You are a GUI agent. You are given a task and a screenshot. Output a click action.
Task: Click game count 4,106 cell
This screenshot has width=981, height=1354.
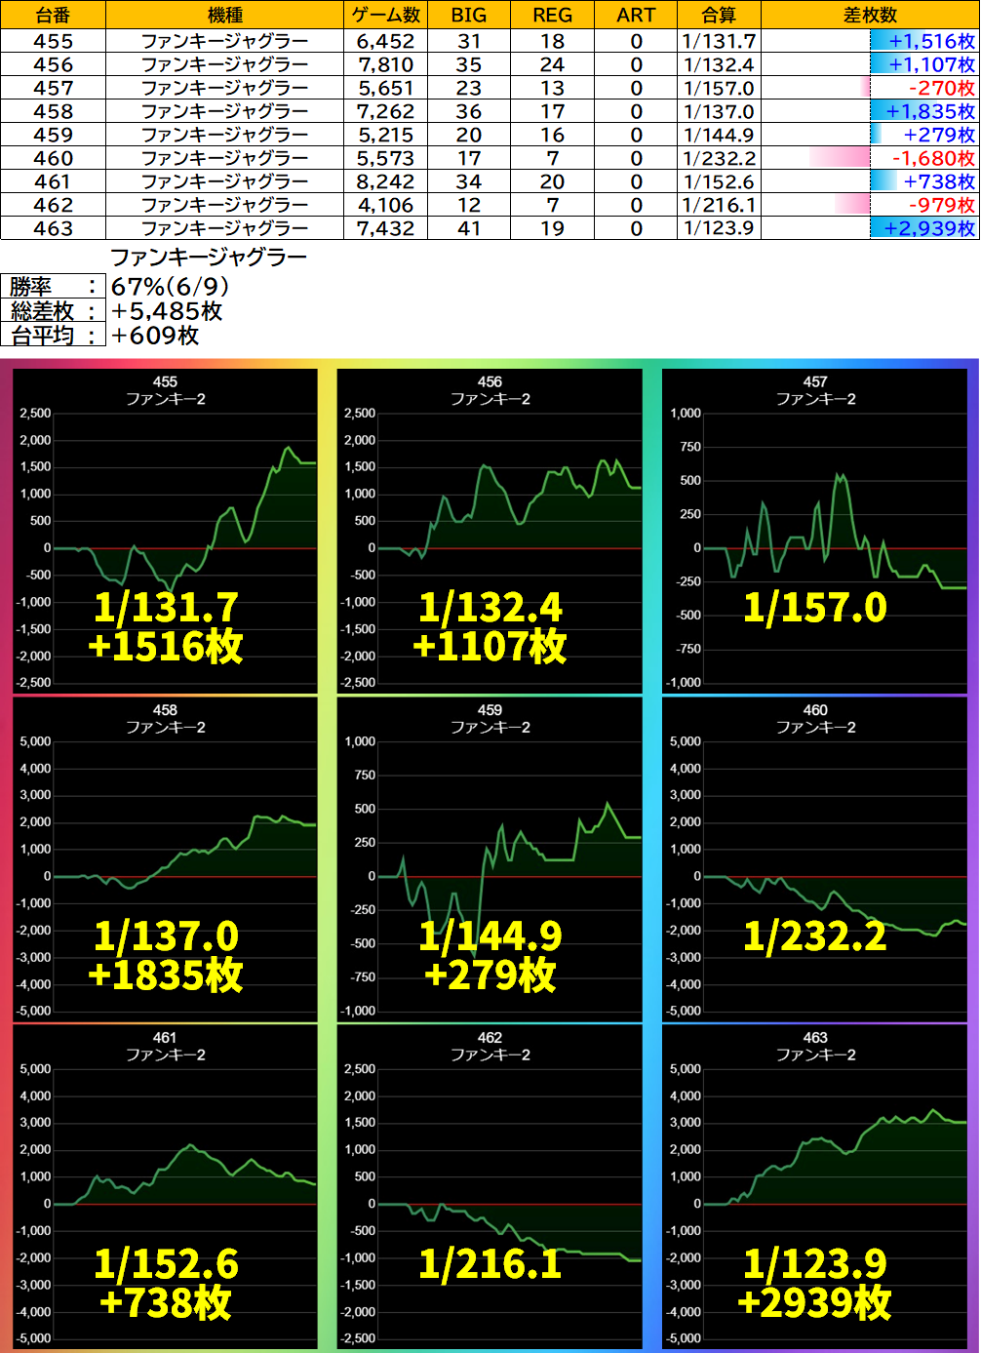385,205
